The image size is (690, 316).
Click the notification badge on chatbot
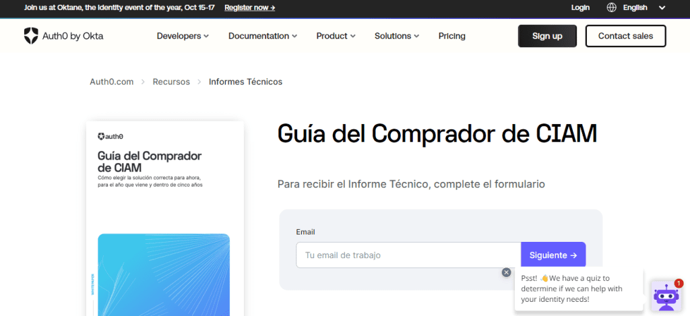pos(678,283)
